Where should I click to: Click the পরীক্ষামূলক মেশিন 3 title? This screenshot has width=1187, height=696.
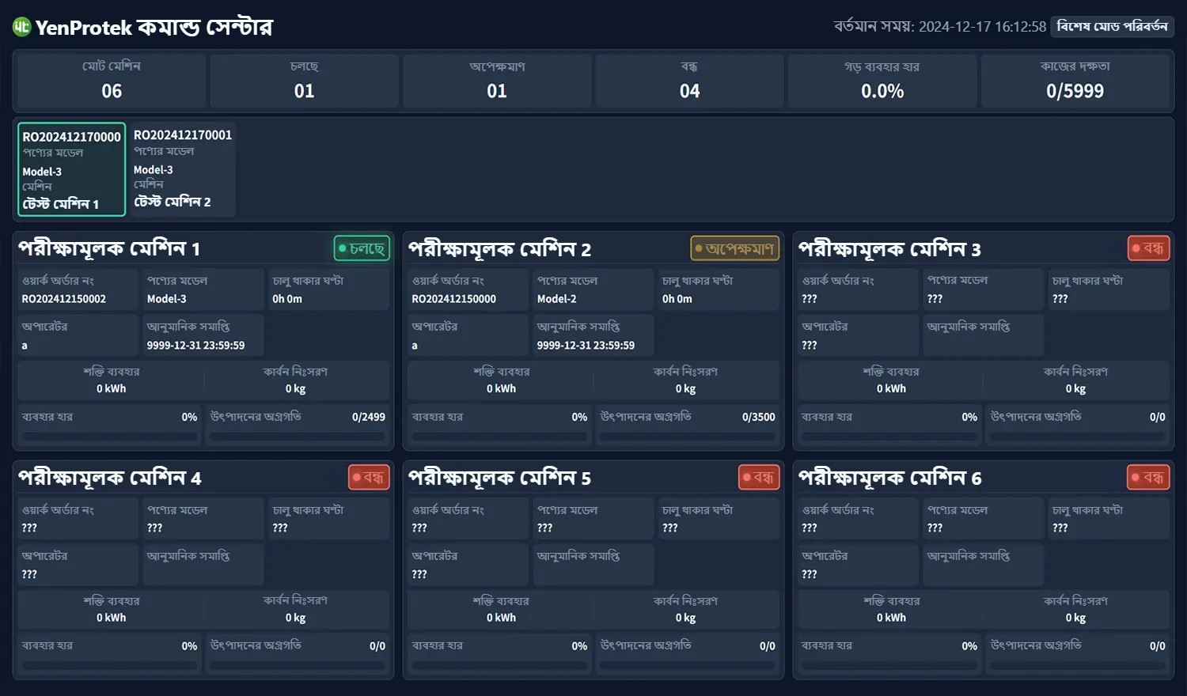point(889,248)
